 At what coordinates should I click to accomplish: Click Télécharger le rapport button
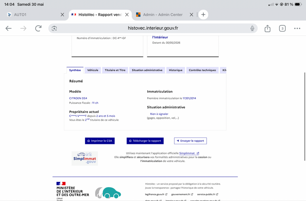click(145, 141)
